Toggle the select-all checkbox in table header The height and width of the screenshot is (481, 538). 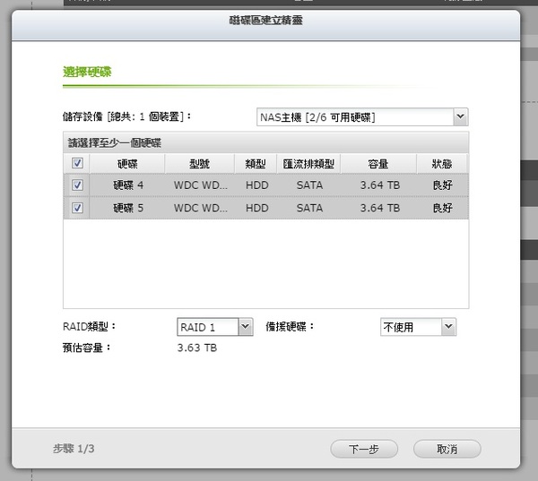click(77, 164)
